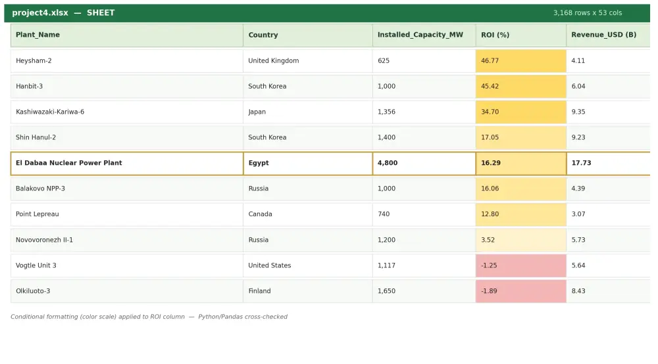This screenshot has height=364, width=658.
Task: Select the red -1.25 ROI cell
Action: tap(520, 265)
